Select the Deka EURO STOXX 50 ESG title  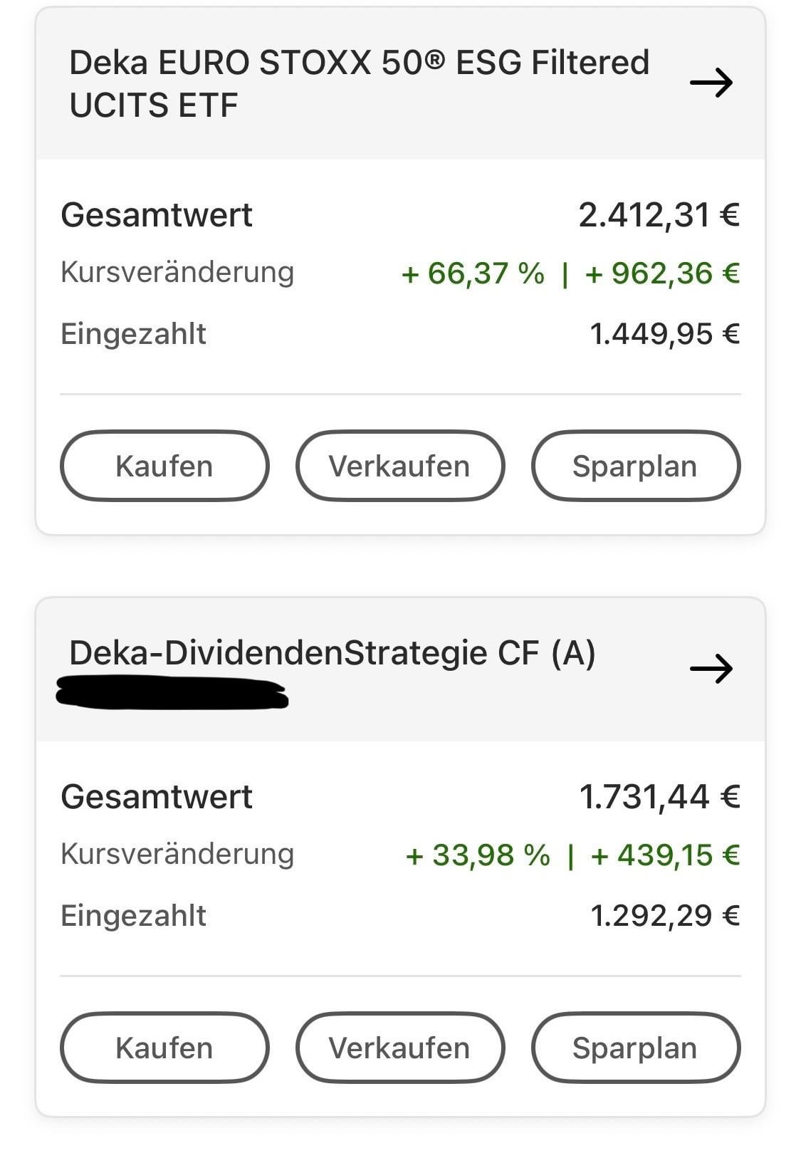pos(359,83)
